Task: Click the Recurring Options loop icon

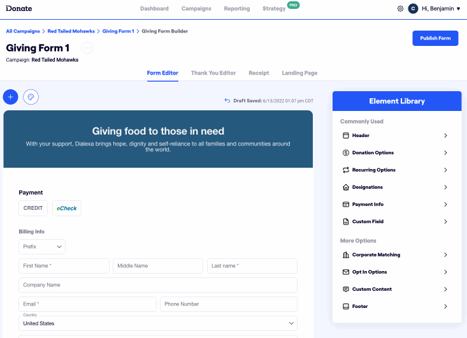Action: pos(346,170)
